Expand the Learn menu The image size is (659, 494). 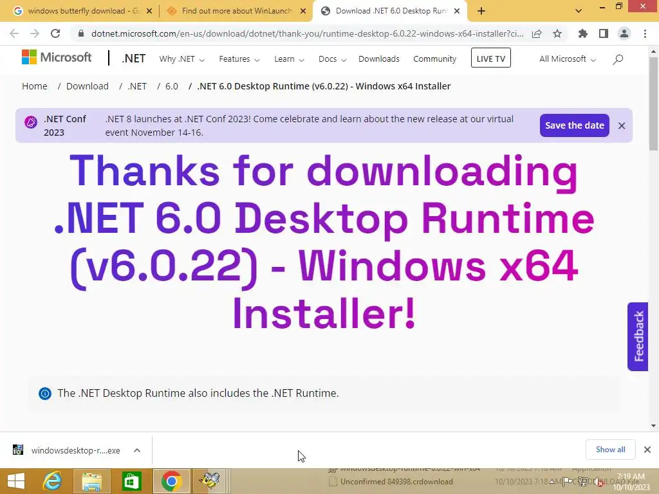[289, 59]
